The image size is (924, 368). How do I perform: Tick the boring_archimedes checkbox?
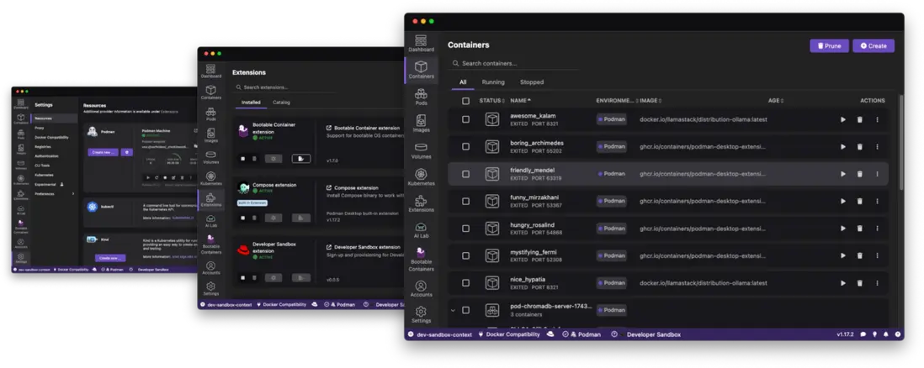465,146
